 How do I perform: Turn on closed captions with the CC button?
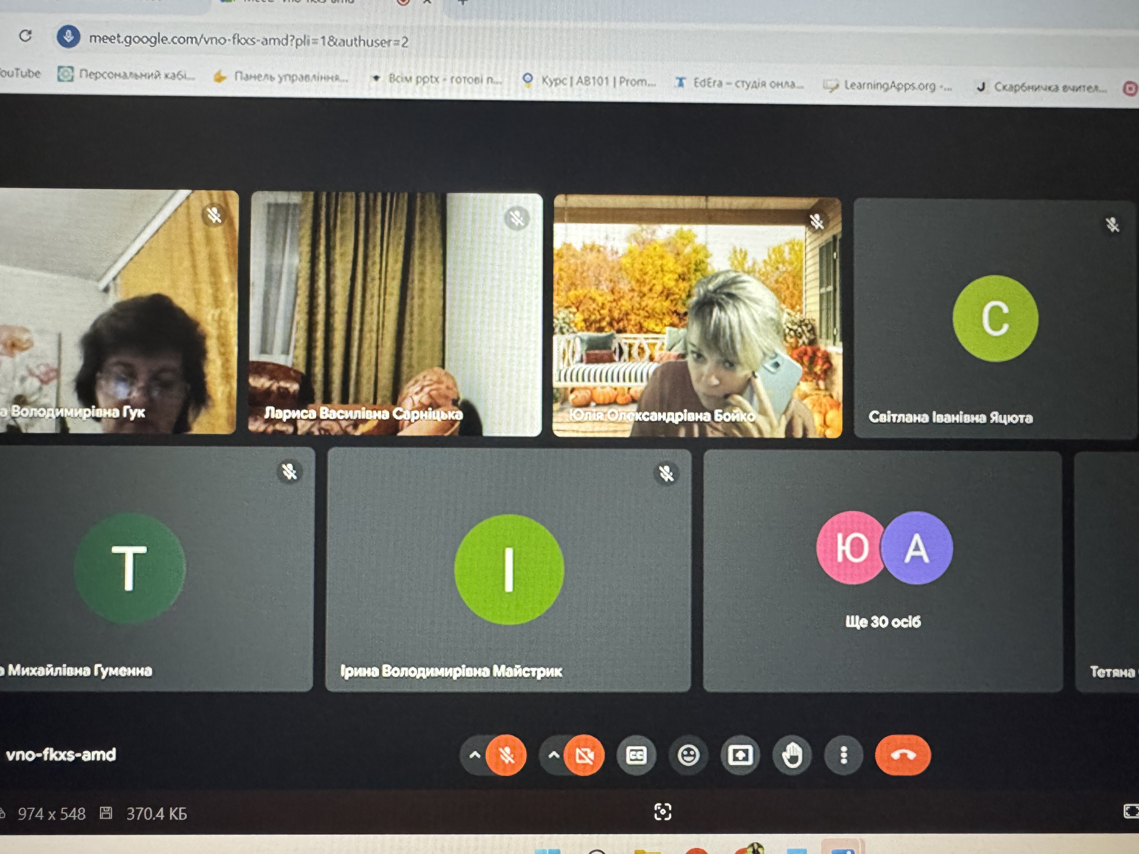pyautogui.click(x=636, y=756)
